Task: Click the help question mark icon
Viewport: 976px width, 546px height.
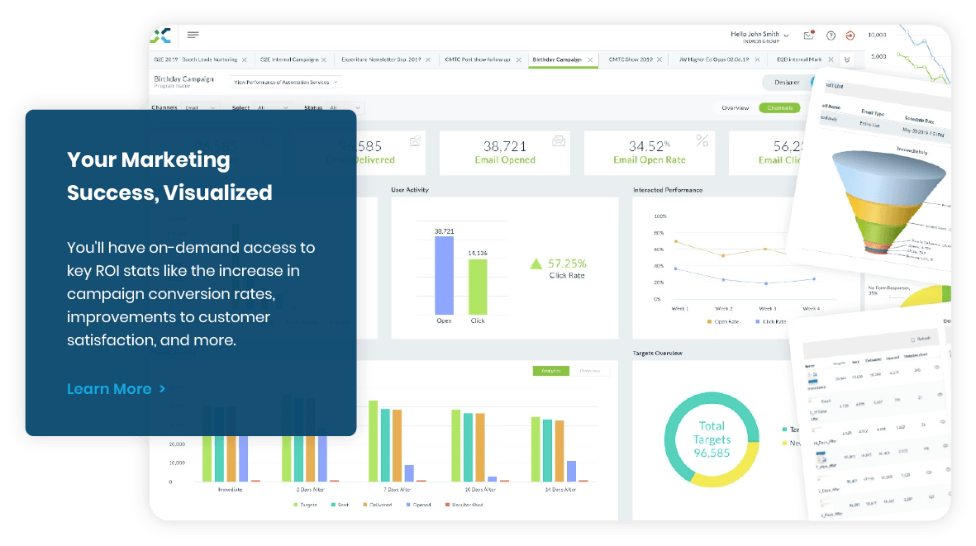Action: pyautogui.click(x=831, y=36)
